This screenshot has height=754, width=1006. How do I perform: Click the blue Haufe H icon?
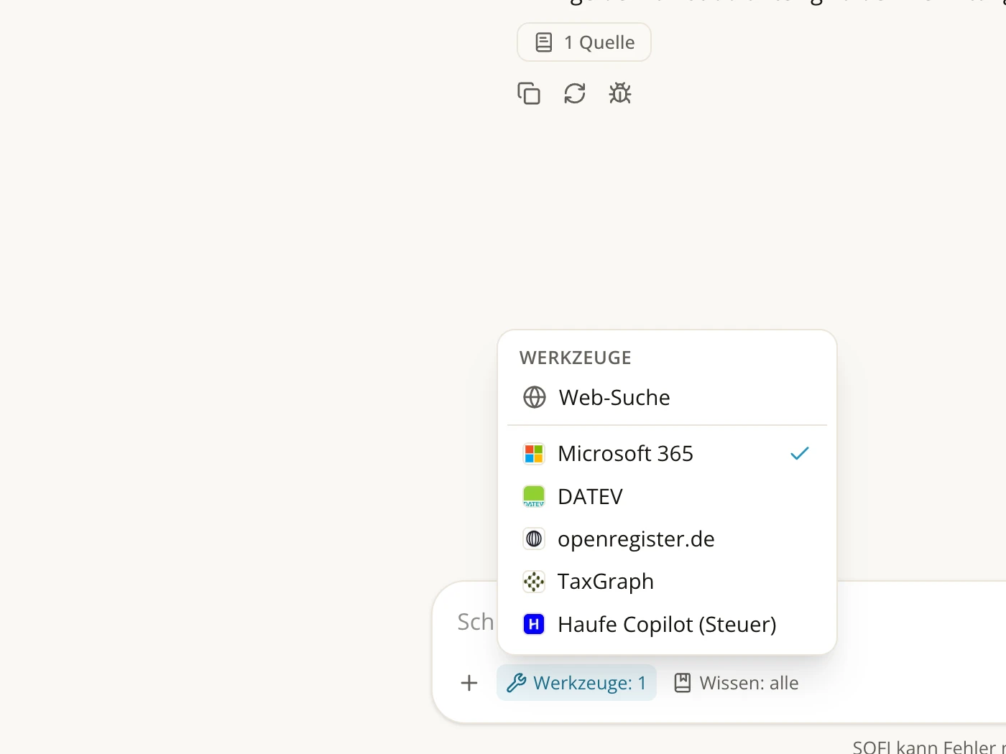click(x=534, y=624)
